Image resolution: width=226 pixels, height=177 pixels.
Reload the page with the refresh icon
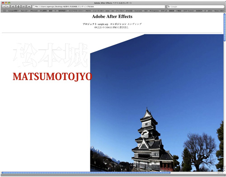13,6
